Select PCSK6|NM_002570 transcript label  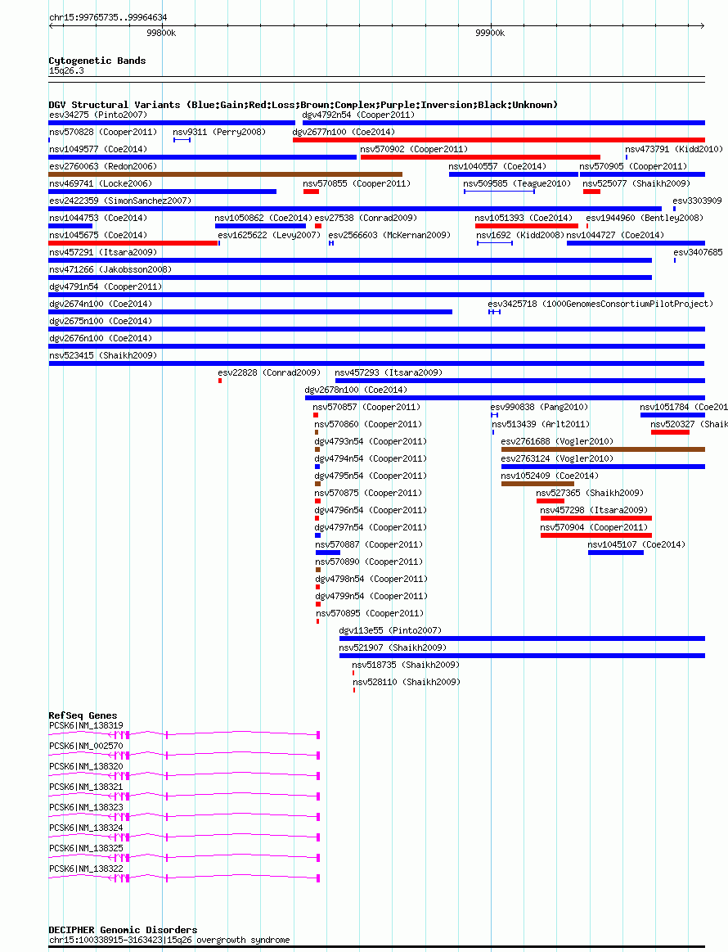(86, 747)
